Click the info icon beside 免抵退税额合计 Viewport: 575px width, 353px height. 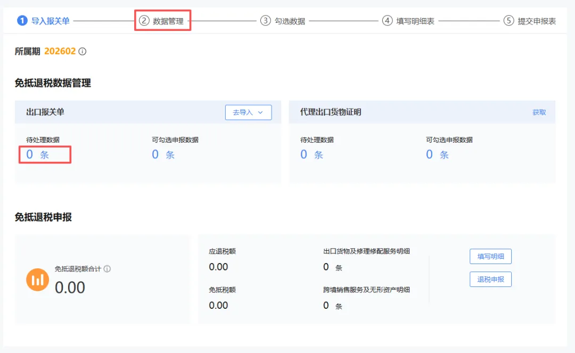pyautogui.click(x=107, y=269)
